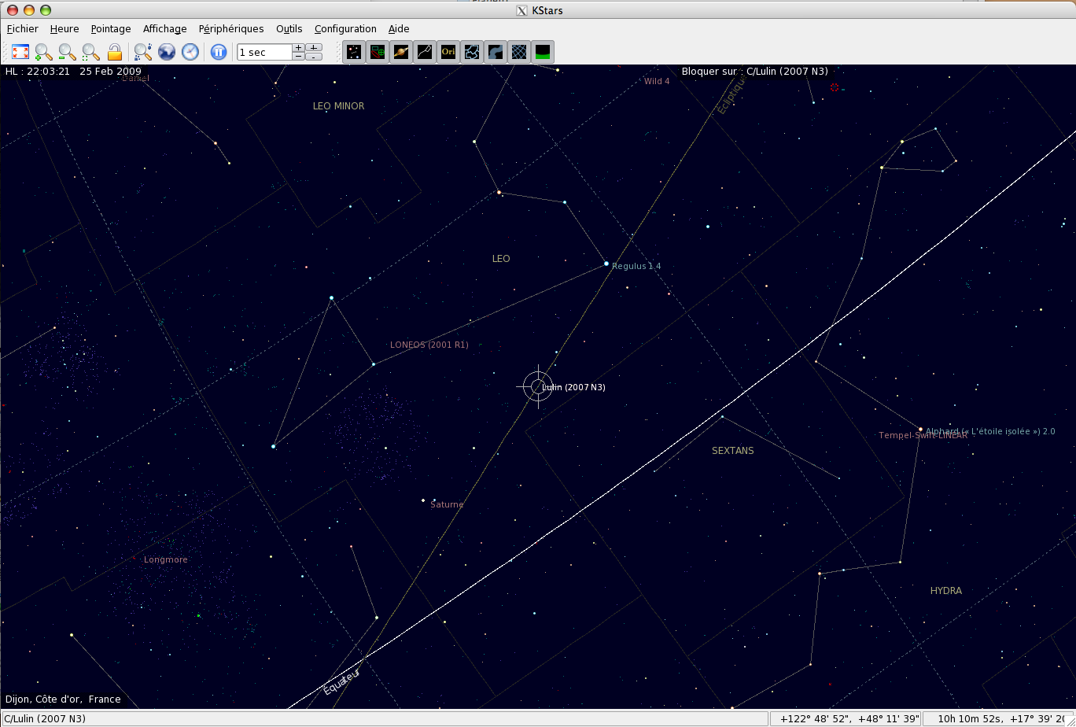Open the find object binoculars tool
This screenshot has height=727, width=1076.
coord(142,52)
